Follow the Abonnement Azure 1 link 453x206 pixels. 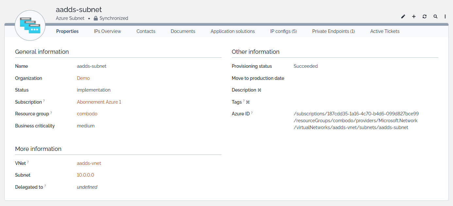click(99, 102)
